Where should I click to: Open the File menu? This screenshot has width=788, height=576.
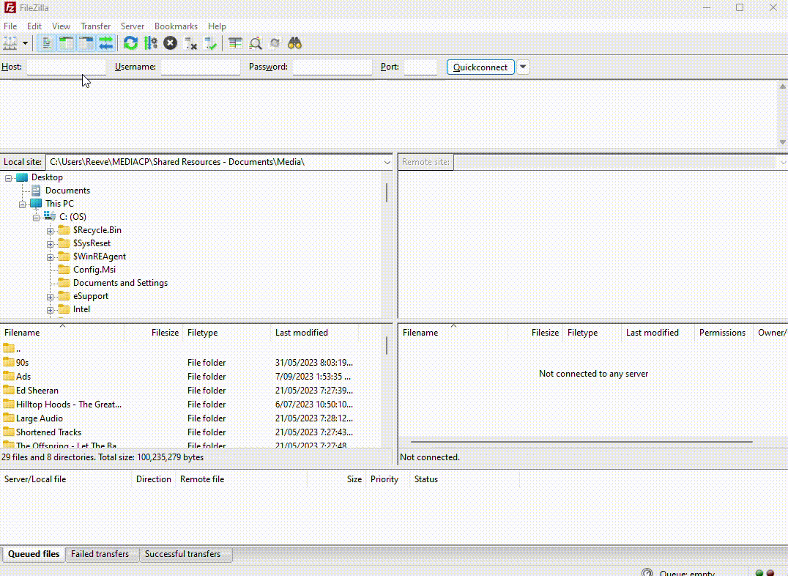pos(10,26)
